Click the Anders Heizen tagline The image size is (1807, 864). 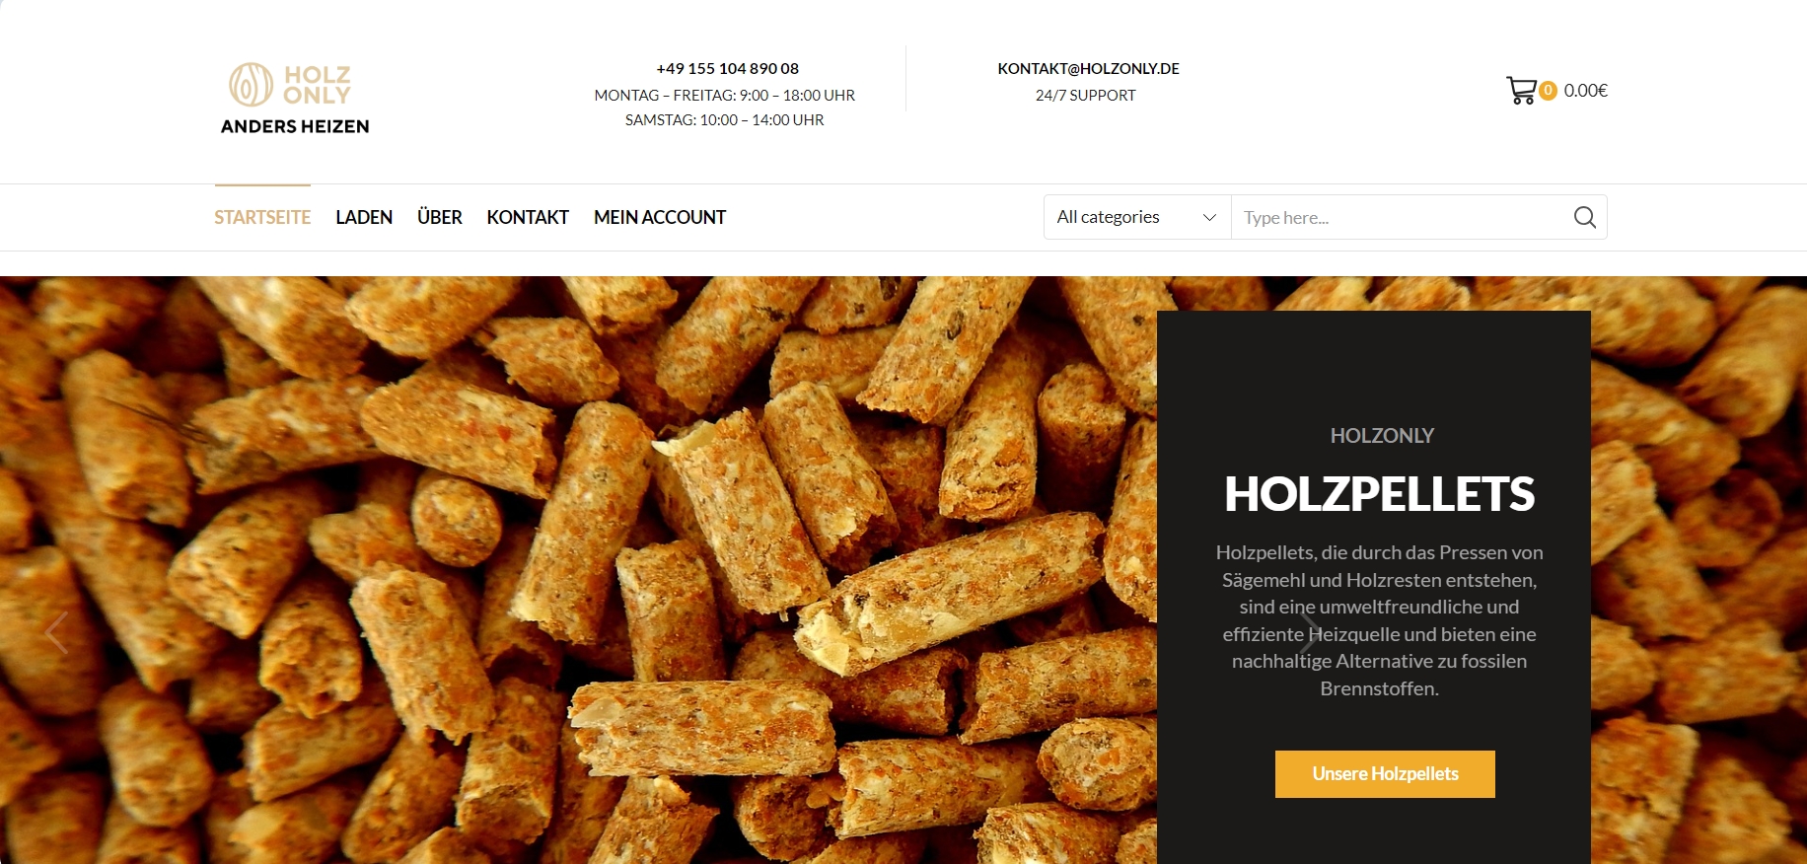pos(295,126)
